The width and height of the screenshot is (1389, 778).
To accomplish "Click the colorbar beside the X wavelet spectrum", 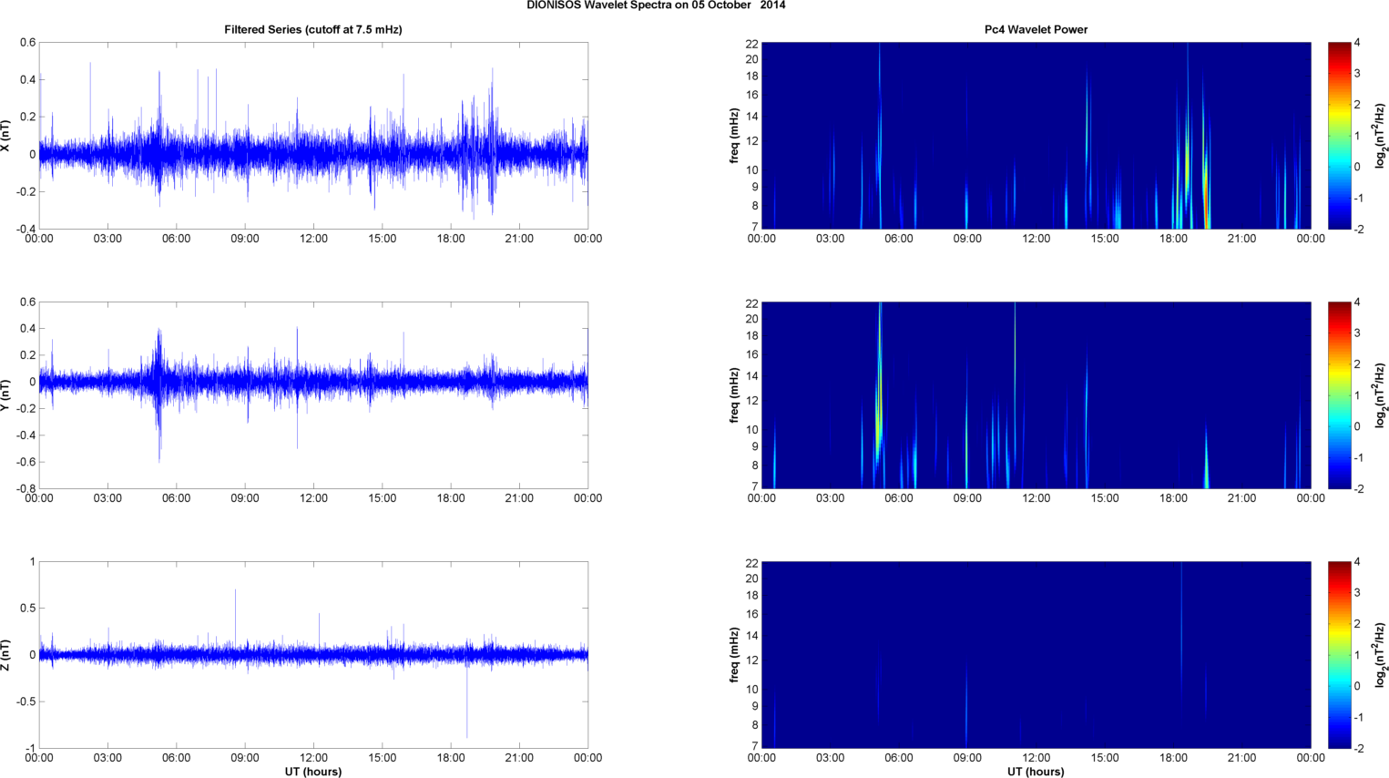I will pyautogui.click(x=1339, y=136).
